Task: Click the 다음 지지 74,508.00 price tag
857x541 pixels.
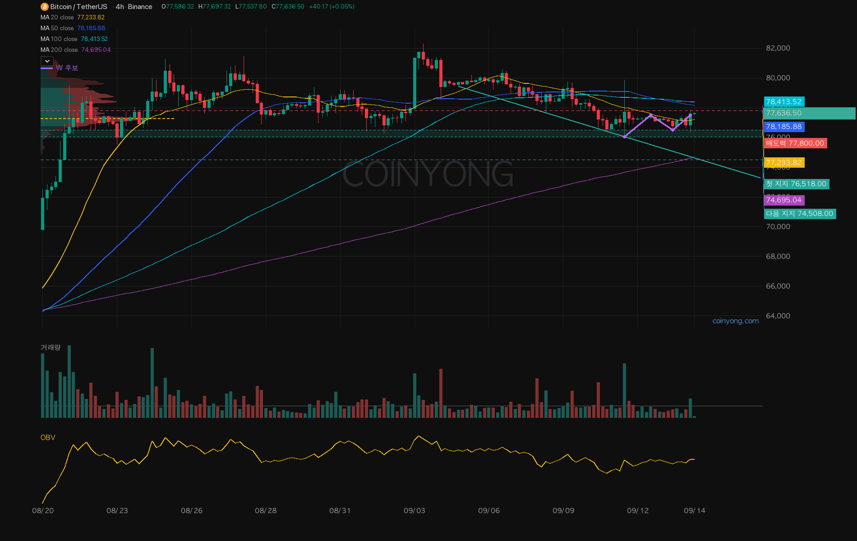Action: 800,214
